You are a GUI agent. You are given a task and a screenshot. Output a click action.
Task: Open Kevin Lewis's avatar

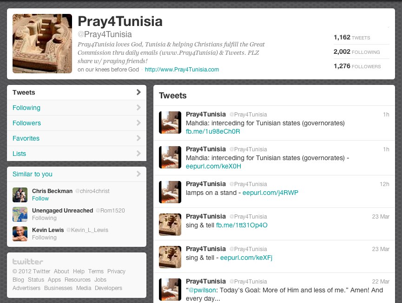click(x=20, y=234)
